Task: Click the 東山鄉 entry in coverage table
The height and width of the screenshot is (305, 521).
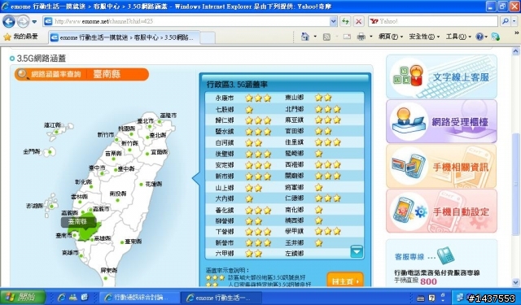Action: (295, 98)
